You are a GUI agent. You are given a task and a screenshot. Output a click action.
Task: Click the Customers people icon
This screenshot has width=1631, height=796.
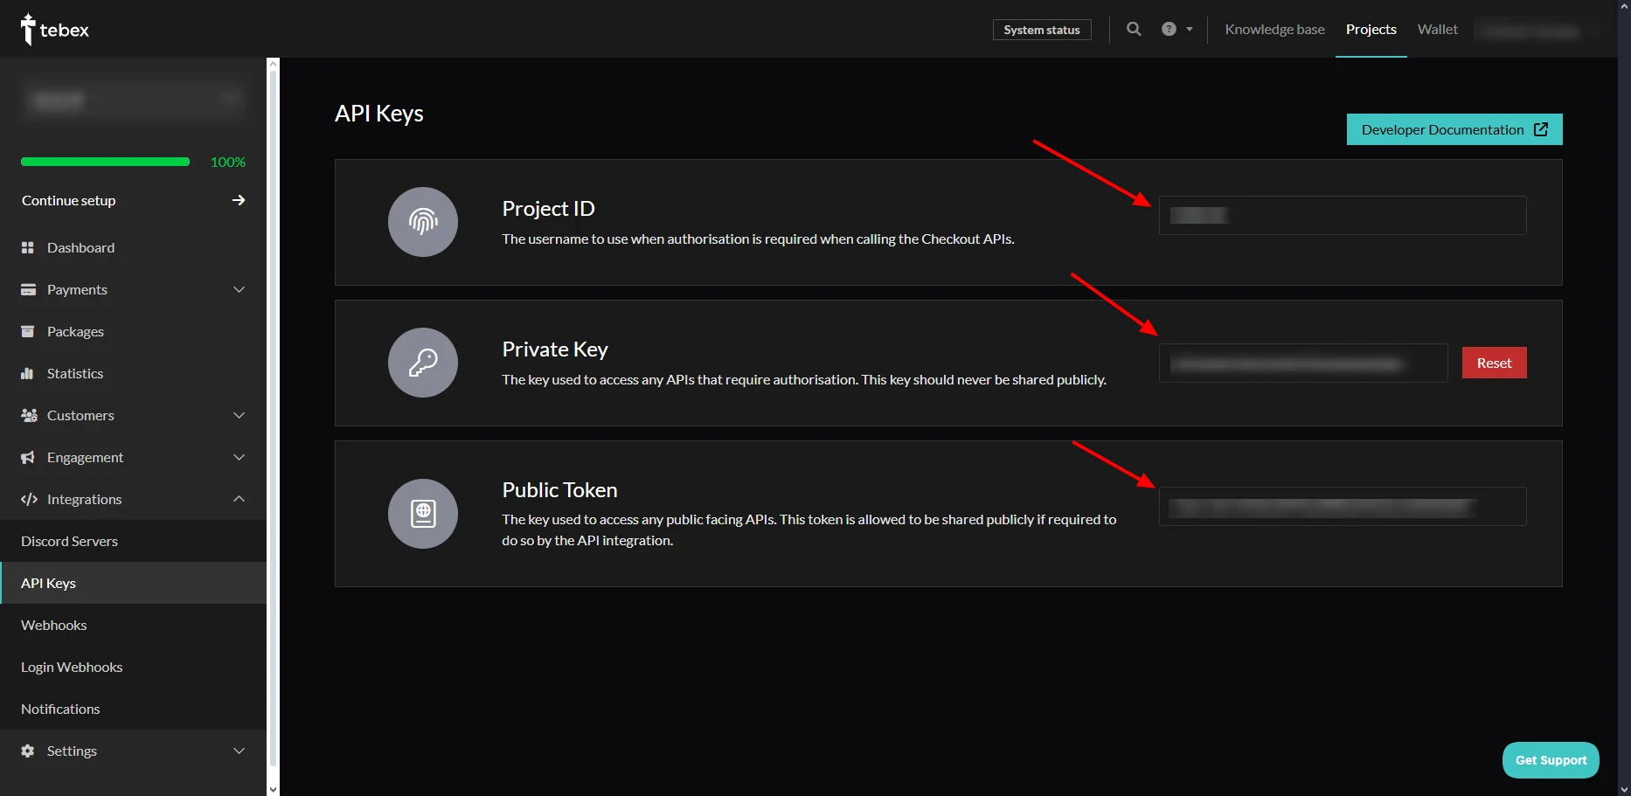tap(29, 416)
